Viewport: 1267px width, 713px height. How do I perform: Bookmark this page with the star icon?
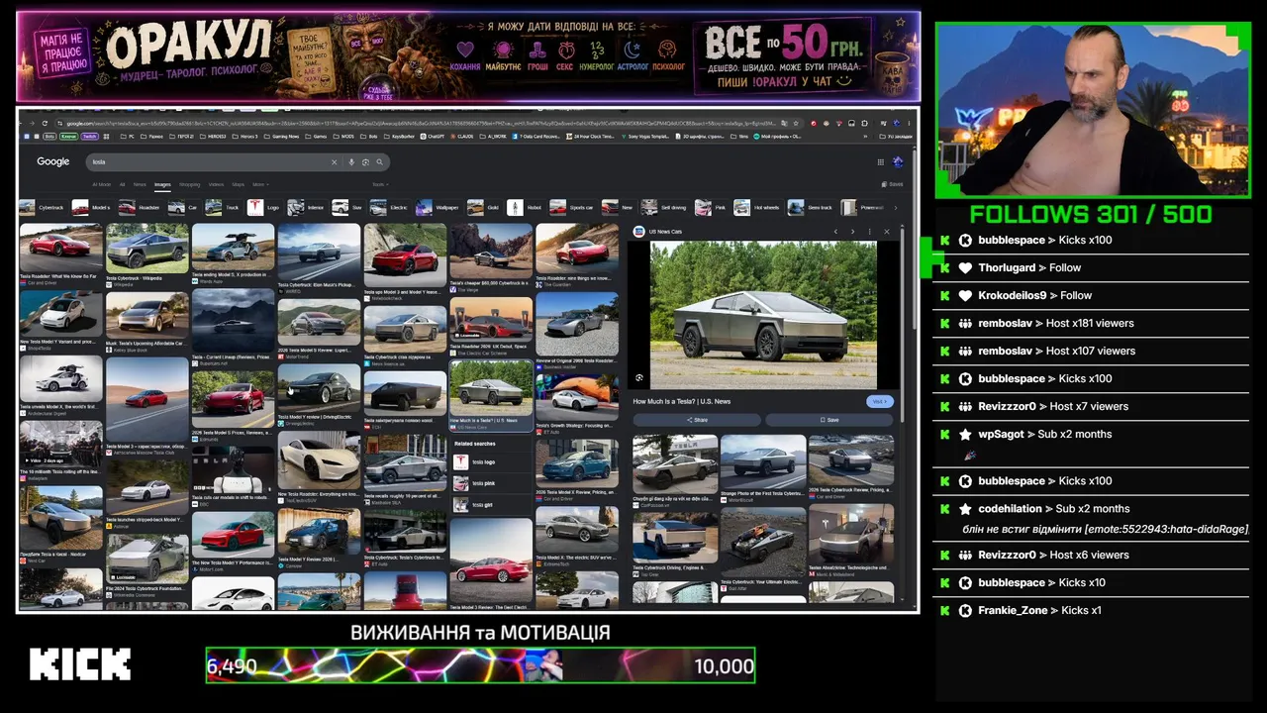click(798, 123)
